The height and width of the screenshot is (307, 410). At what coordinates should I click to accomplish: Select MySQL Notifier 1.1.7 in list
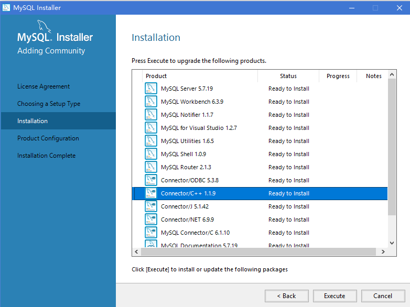pos(187,115)
